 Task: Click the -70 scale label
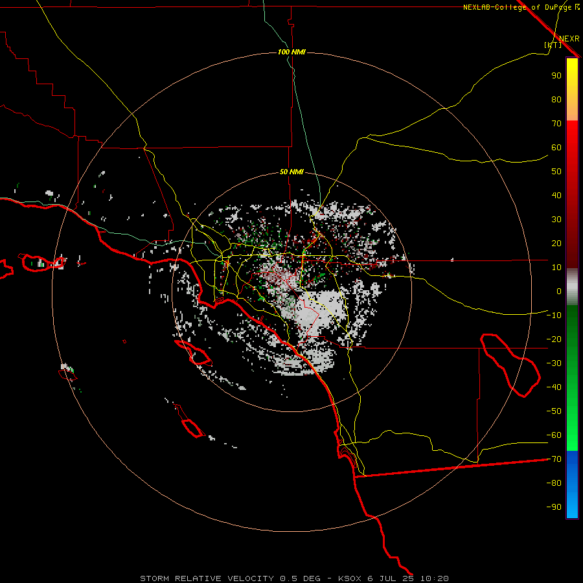click(554, 459)
